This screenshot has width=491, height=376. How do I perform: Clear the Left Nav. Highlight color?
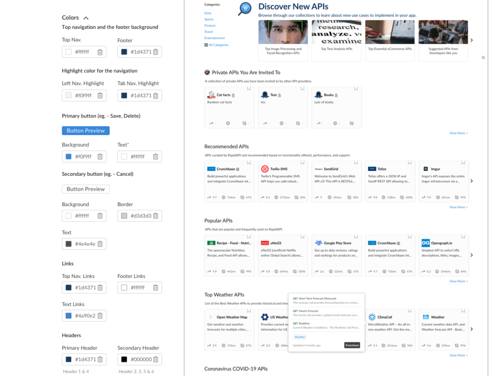click(100, 96)
